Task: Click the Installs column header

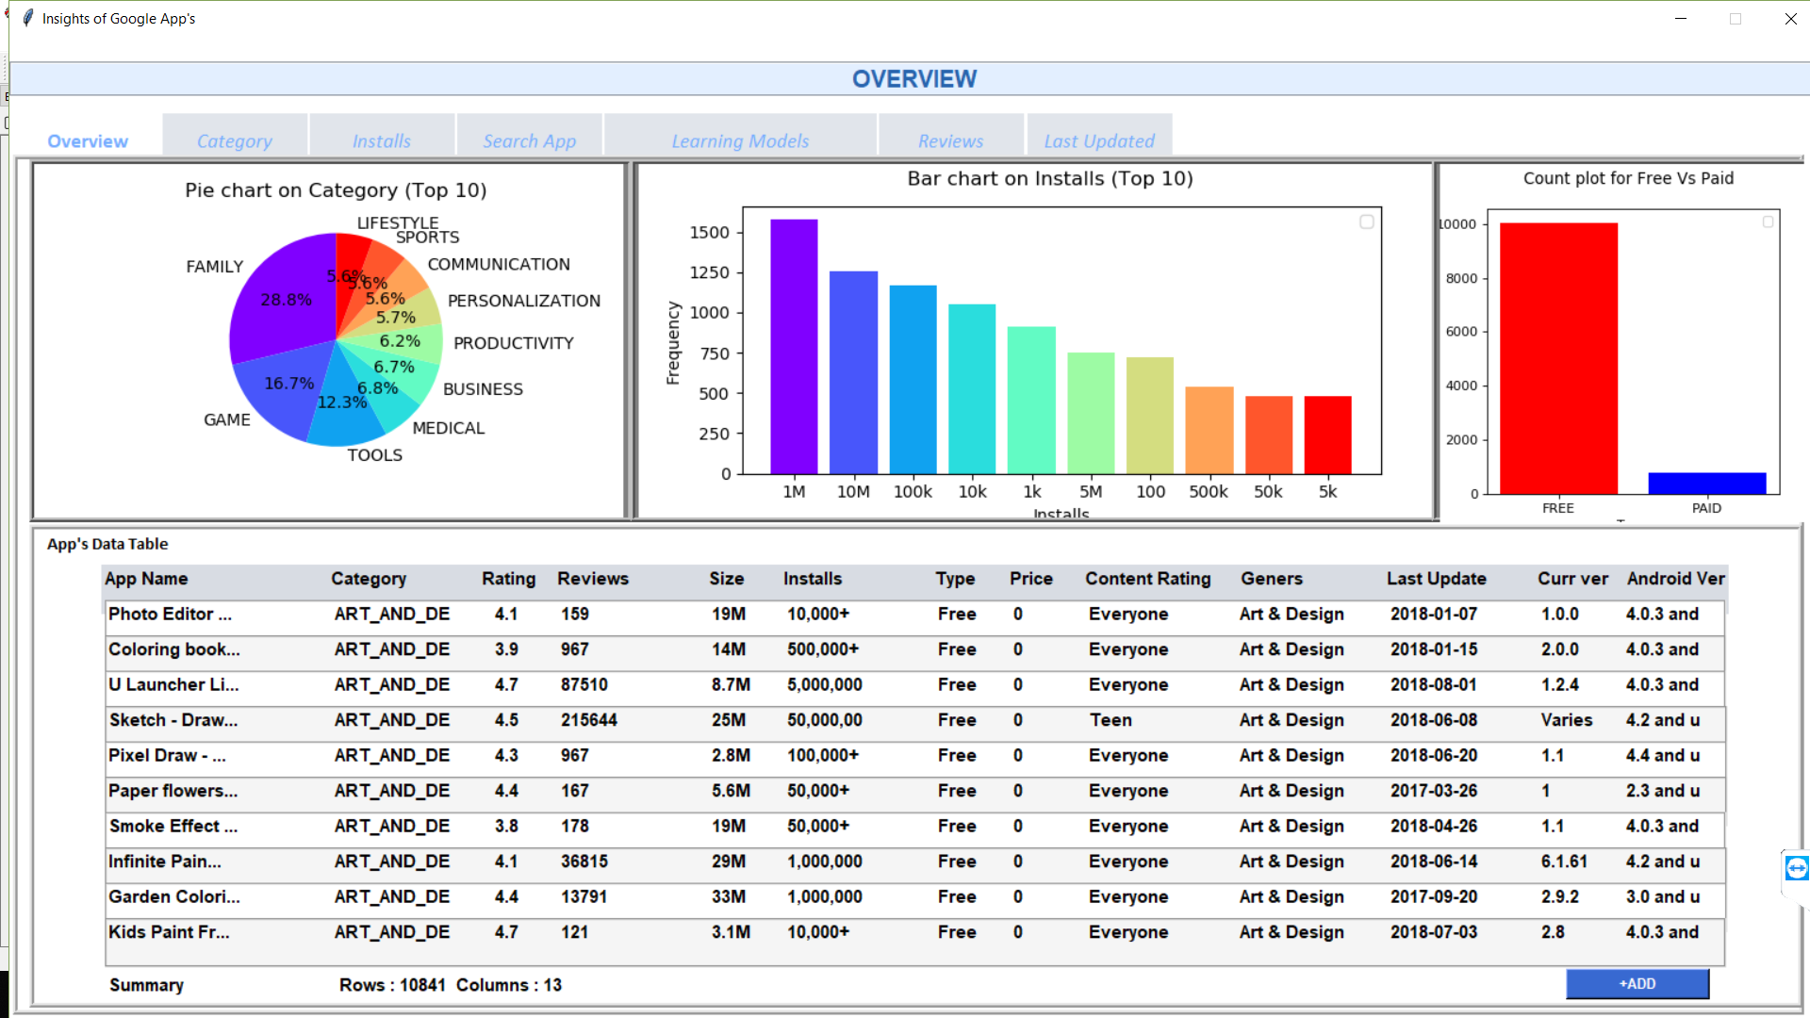Action: point(813,579)
